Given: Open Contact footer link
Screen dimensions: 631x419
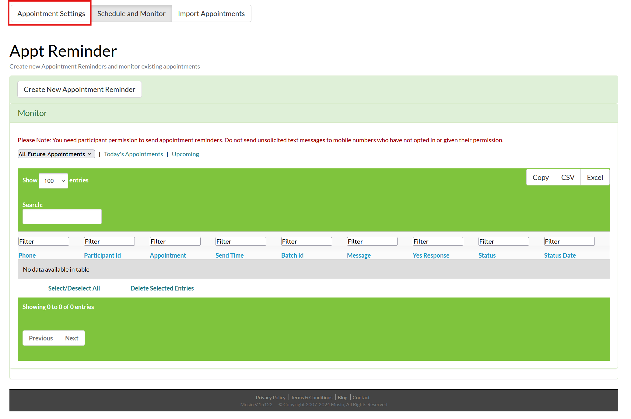Looking at the screenshot, I should pos(361,397).
